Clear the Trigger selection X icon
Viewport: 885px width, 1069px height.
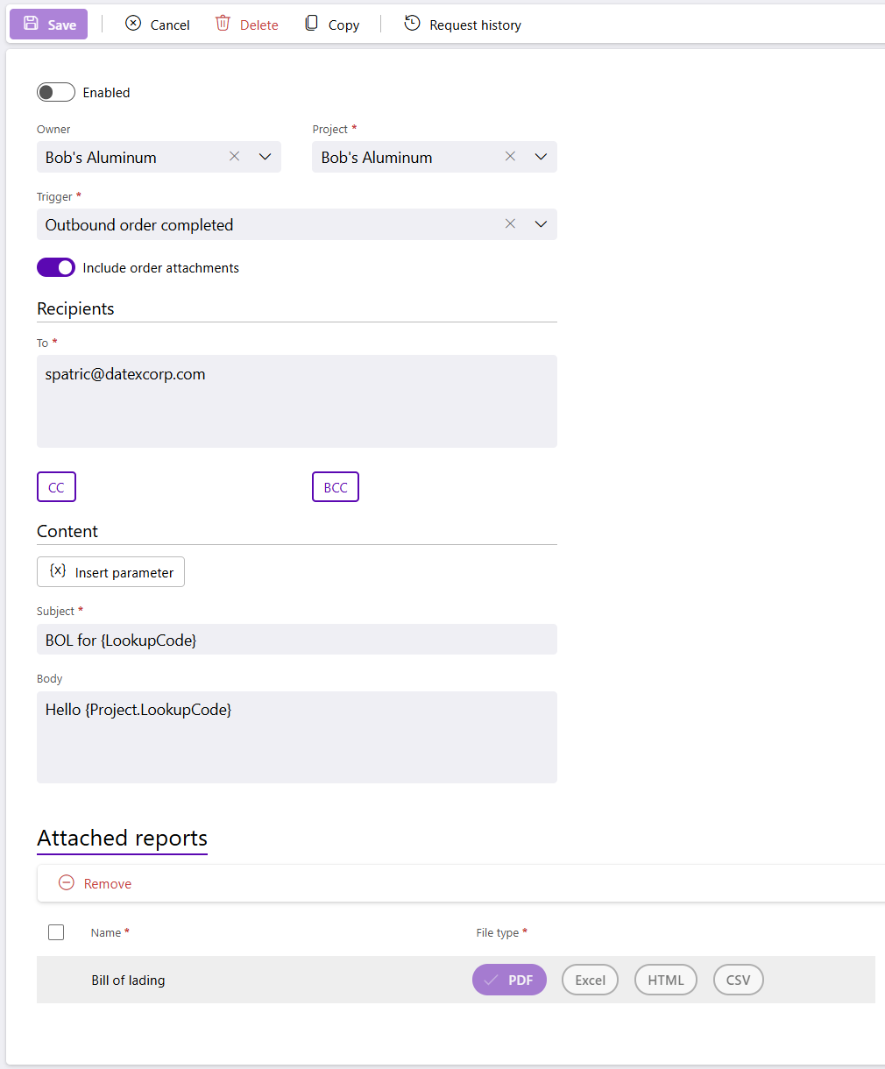click(x=510, y=224)
